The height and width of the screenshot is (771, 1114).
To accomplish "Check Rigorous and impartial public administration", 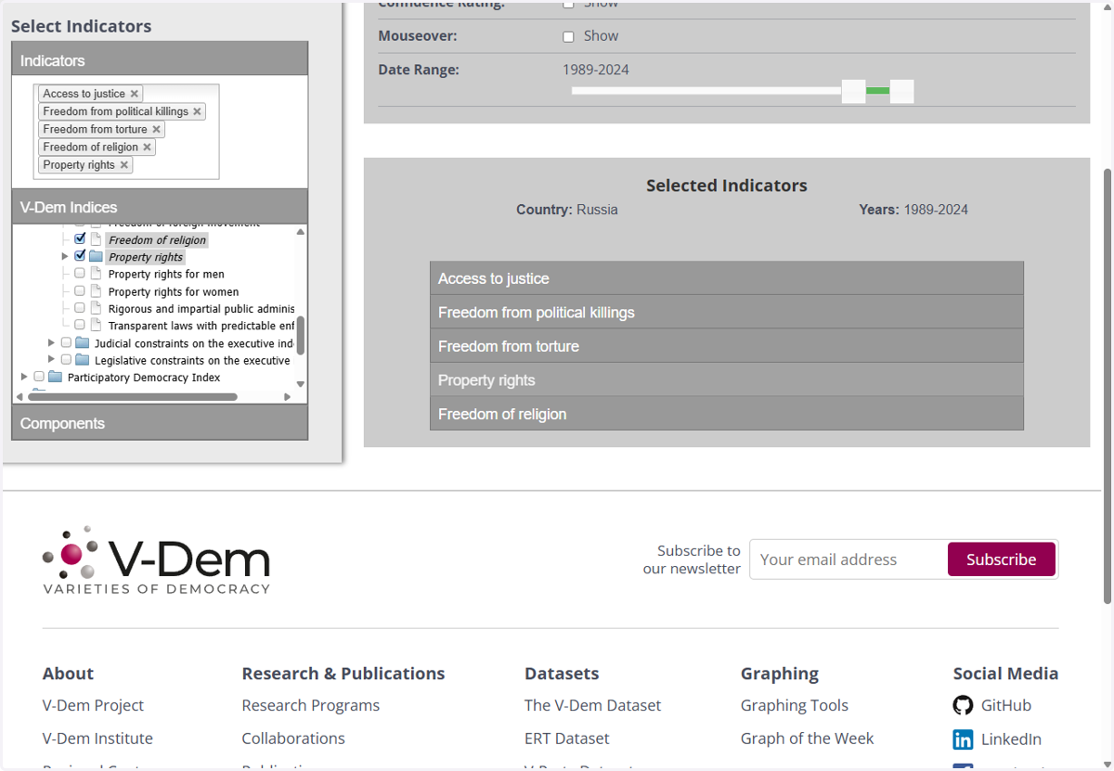I will click(x=80, y=308).
